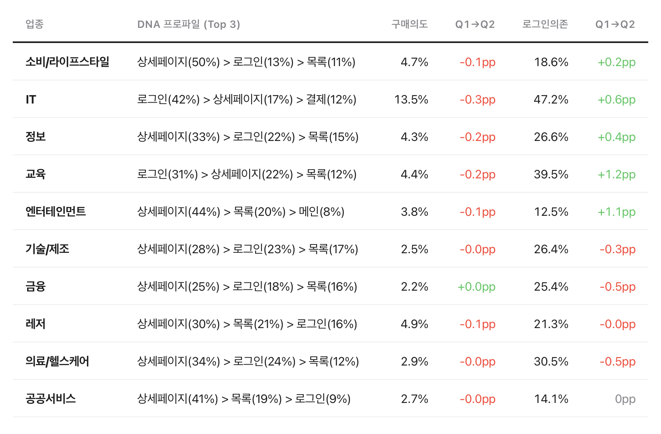
Task: Open the 정보 industry row
Action: point(35,137)
